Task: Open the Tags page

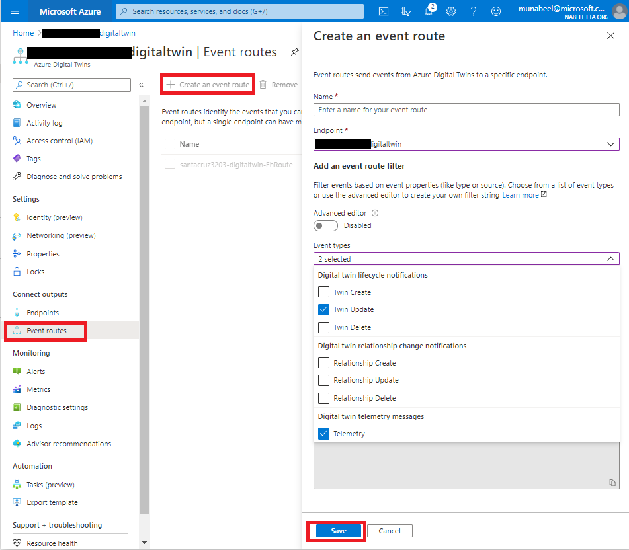Action: [33, 159]
